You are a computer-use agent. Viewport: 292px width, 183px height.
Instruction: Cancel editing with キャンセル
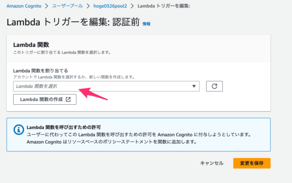click(212, 163)
